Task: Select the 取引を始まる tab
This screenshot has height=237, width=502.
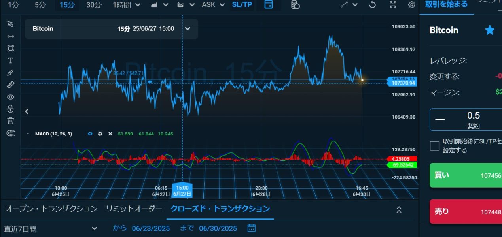Action: (x=446, y=4)
